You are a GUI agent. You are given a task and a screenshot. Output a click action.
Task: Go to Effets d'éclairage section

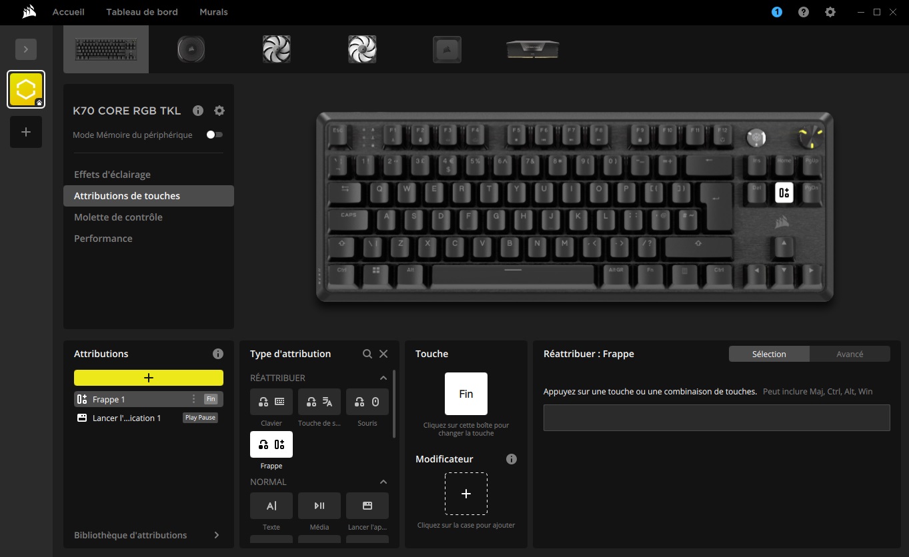pyautogui.click(x=112, y=175)
